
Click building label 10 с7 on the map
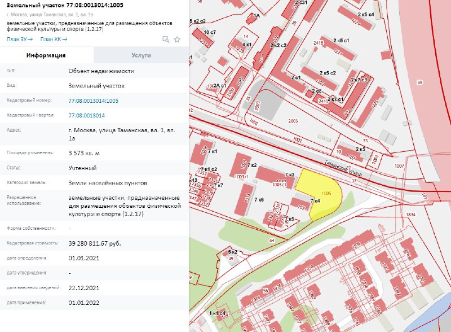point(210,32)
